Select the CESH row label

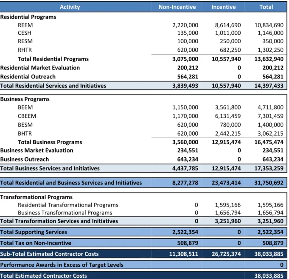click(24, 33)
